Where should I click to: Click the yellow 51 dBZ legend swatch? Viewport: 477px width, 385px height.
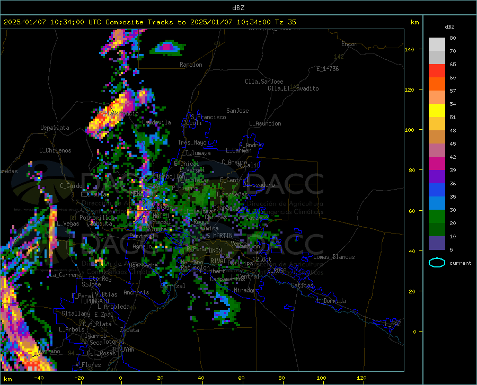[x=437, y=111]
